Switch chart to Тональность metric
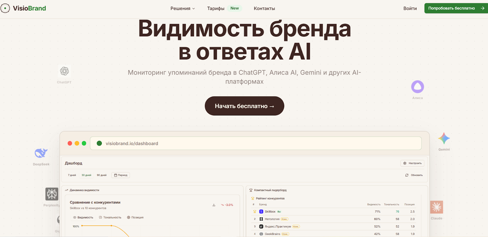Image resolution: width=488 pixels, height=237 pixels. (110, 218)
